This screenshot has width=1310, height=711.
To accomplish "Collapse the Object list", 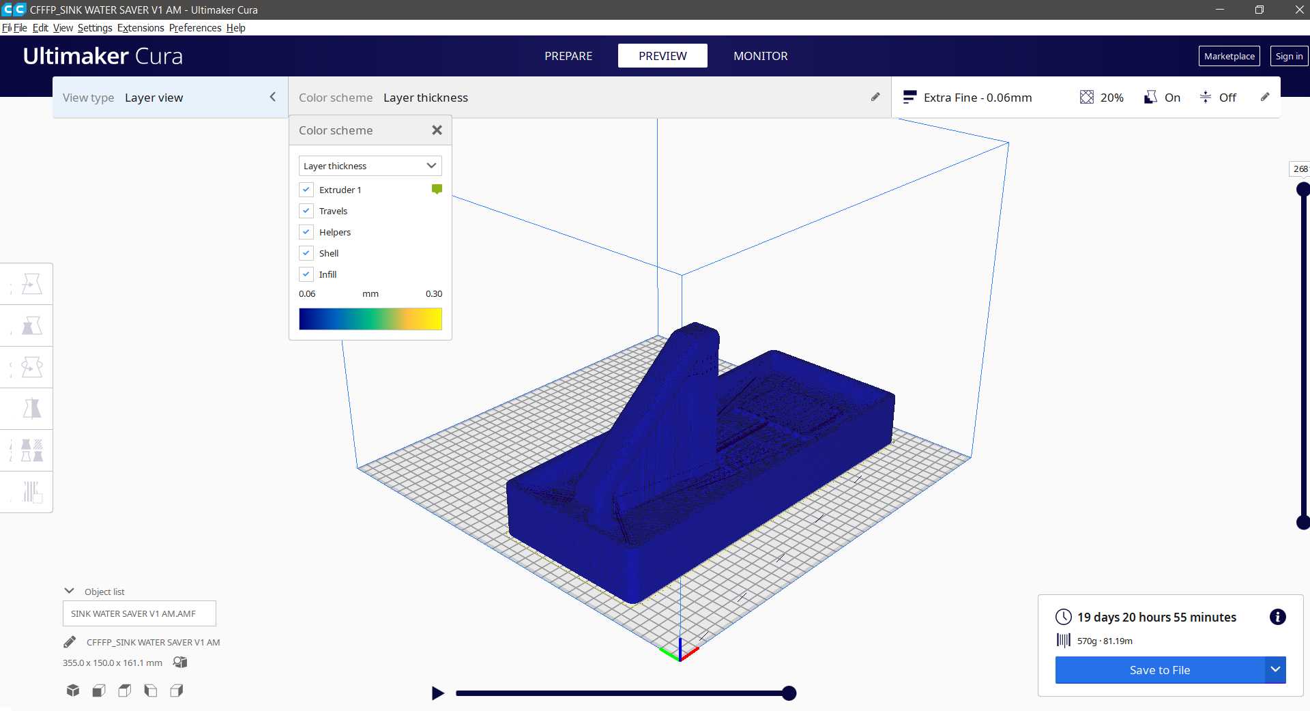I will [x=69, y=591].
